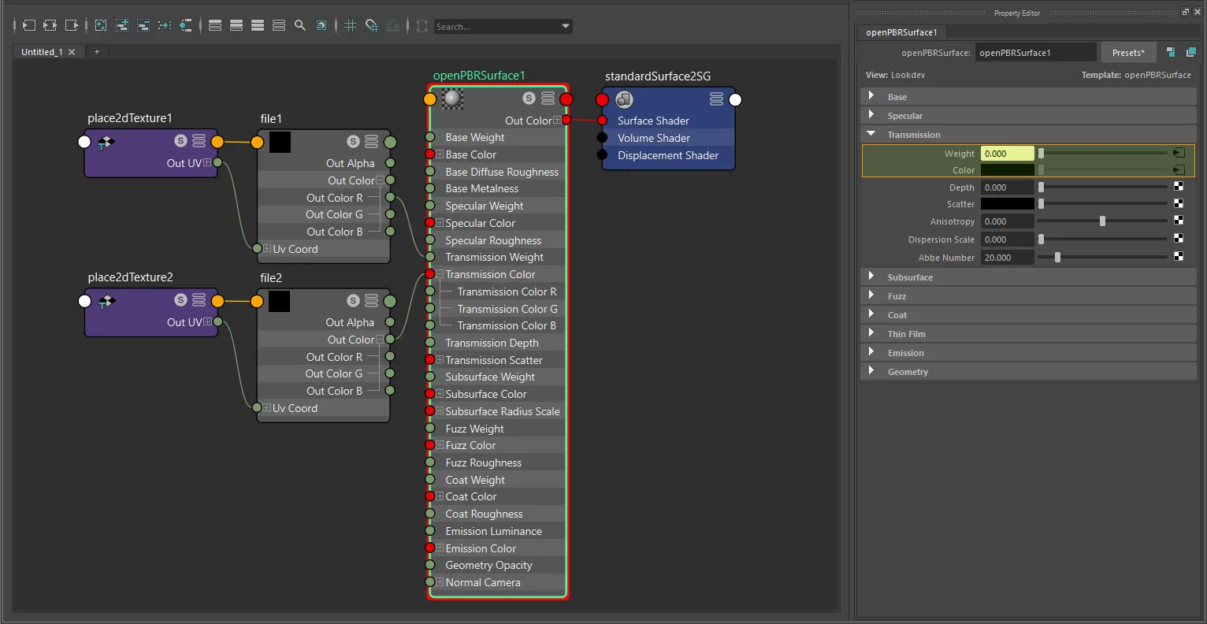
Task: Toggle the grid display icon
Action: (x=351, y=25)
